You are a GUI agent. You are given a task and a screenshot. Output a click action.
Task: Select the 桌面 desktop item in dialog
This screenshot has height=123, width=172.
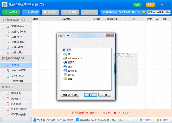coord(67,50)
